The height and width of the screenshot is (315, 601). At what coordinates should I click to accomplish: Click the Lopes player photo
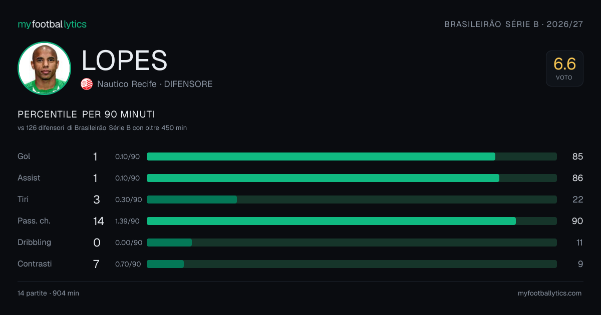tap(44, 68)
